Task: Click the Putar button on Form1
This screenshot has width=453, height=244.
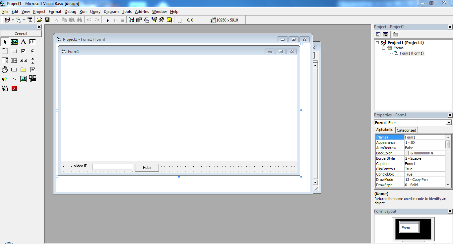Action: 147,167
